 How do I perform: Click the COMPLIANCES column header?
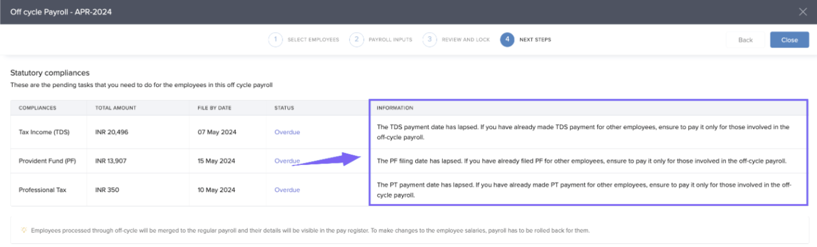pyautogui.click(x=37, y=108)
